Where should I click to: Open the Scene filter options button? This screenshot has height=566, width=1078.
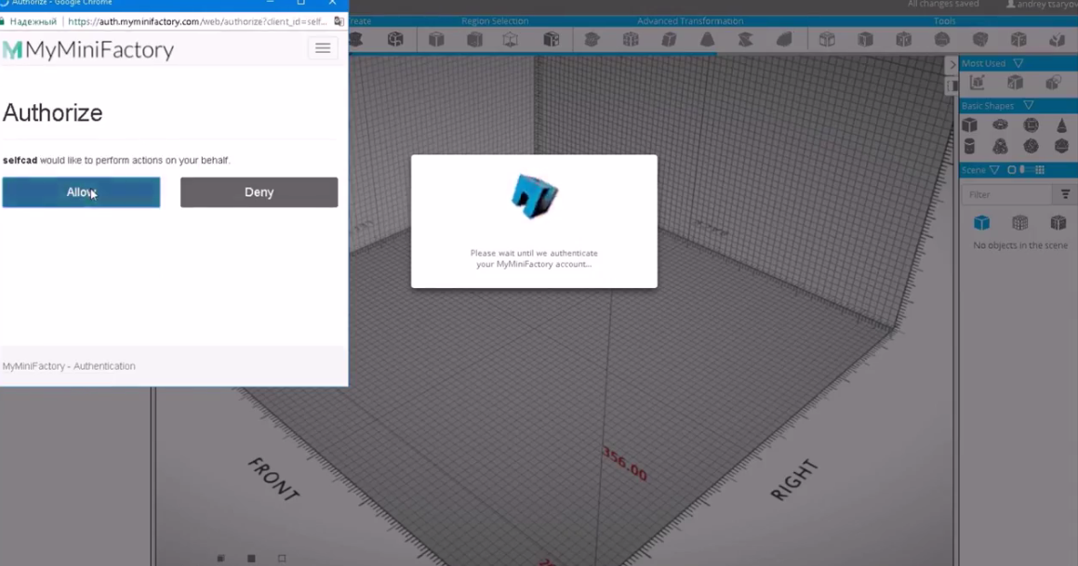point(1065,194)
